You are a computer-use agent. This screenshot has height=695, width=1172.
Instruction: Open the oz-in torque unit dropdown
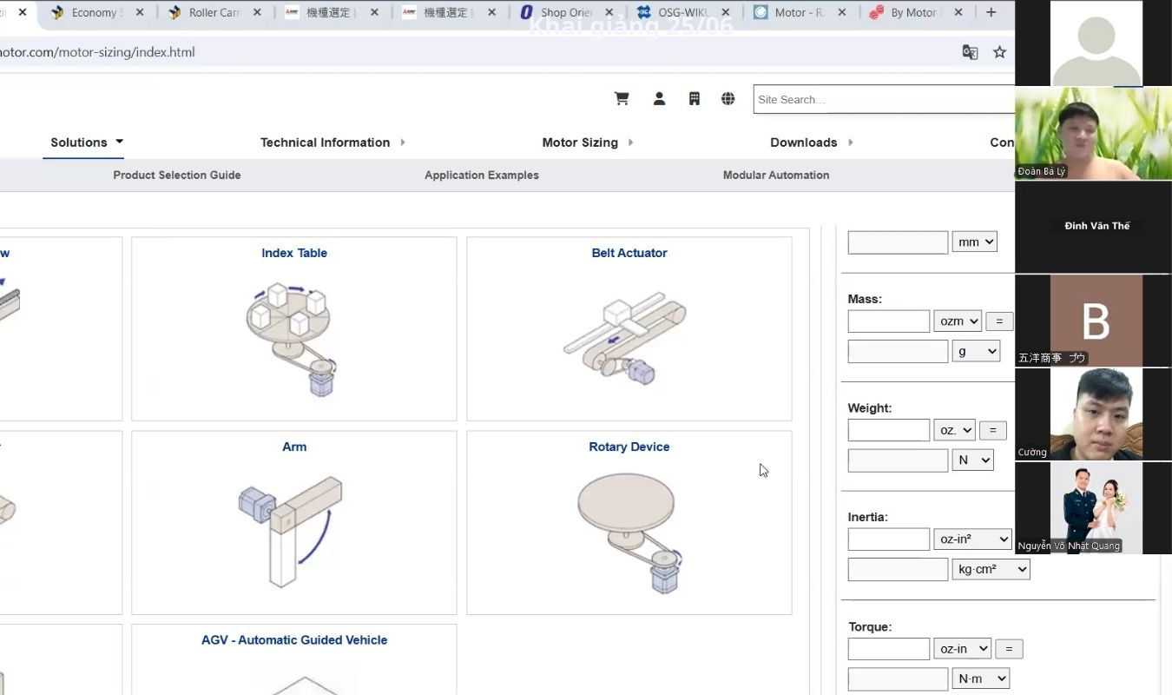coord(962,649)
